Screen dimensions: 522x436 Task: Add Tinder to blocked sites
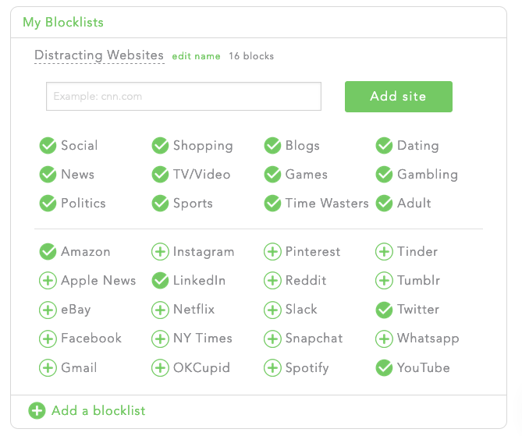[x=384, y=252]
